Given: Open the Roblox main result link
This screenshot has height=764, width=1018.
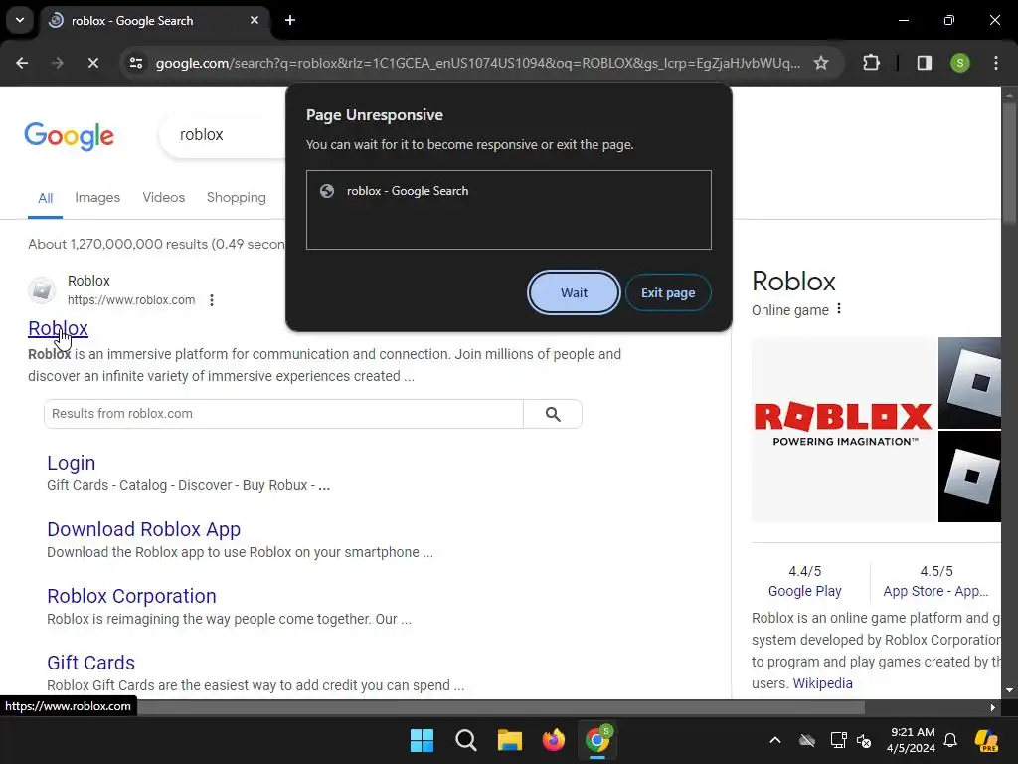Looking at the screenshot, I should click(x=58, y=328).
